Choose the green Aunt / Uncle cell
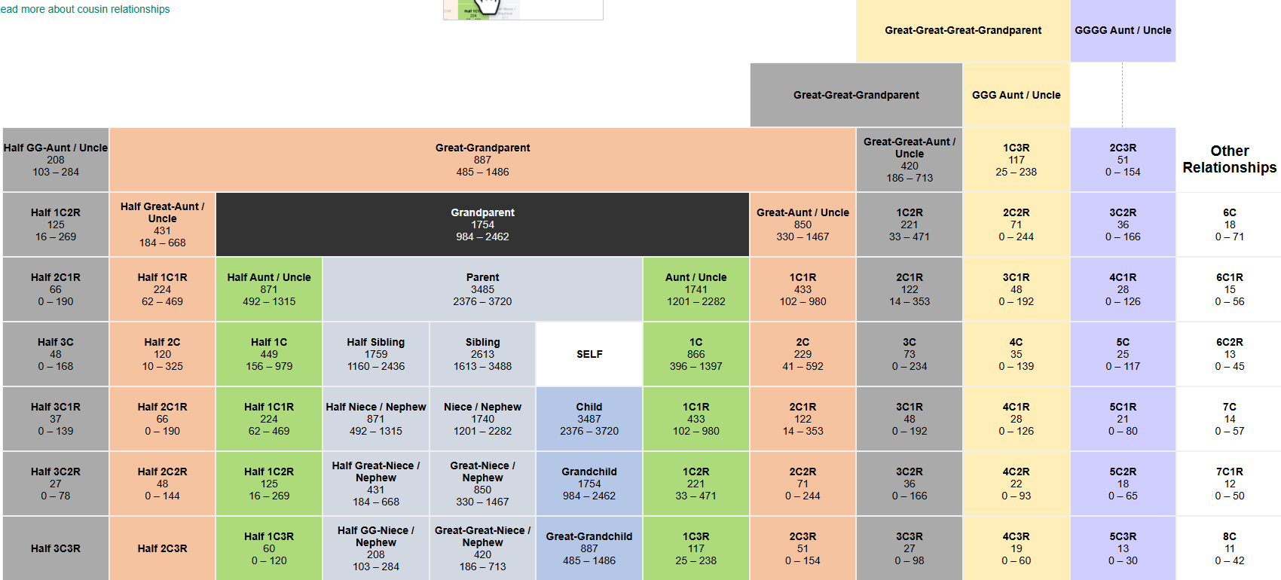 pos(696,289)
